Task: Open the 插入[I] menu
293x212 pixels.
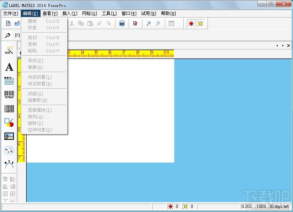Action: (x=70, y=14)
